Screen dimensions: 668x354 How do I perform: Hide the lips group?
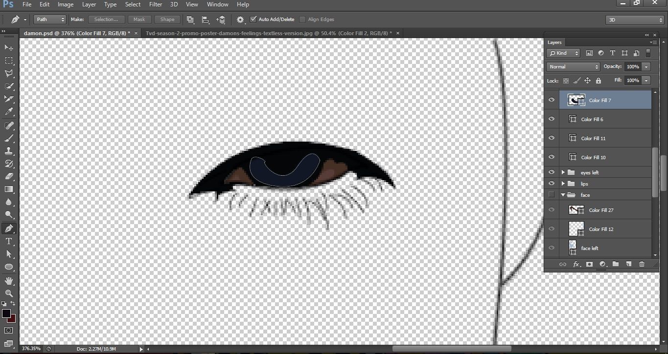pos(552,184)
